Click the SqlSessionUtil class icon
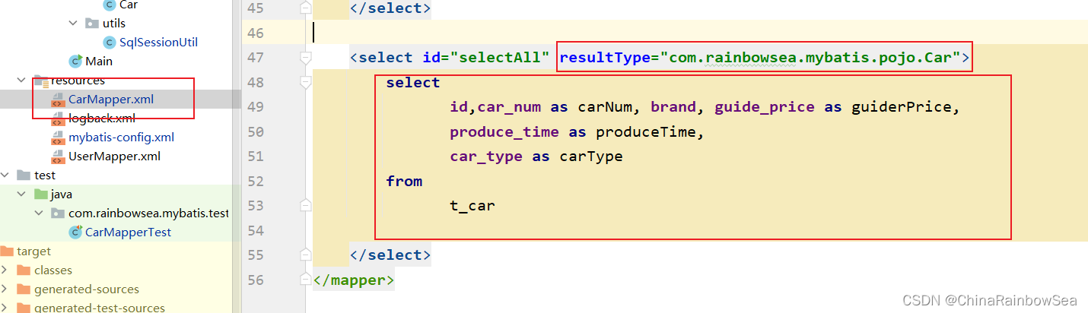The height and width of the screenshot is (313, 1088). (109, 42)
